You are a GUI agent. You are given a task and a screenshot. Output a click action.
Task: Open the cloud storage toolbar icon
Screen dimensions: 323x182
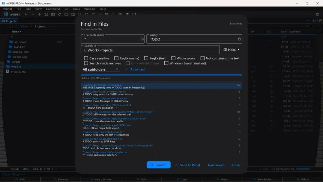66,15
